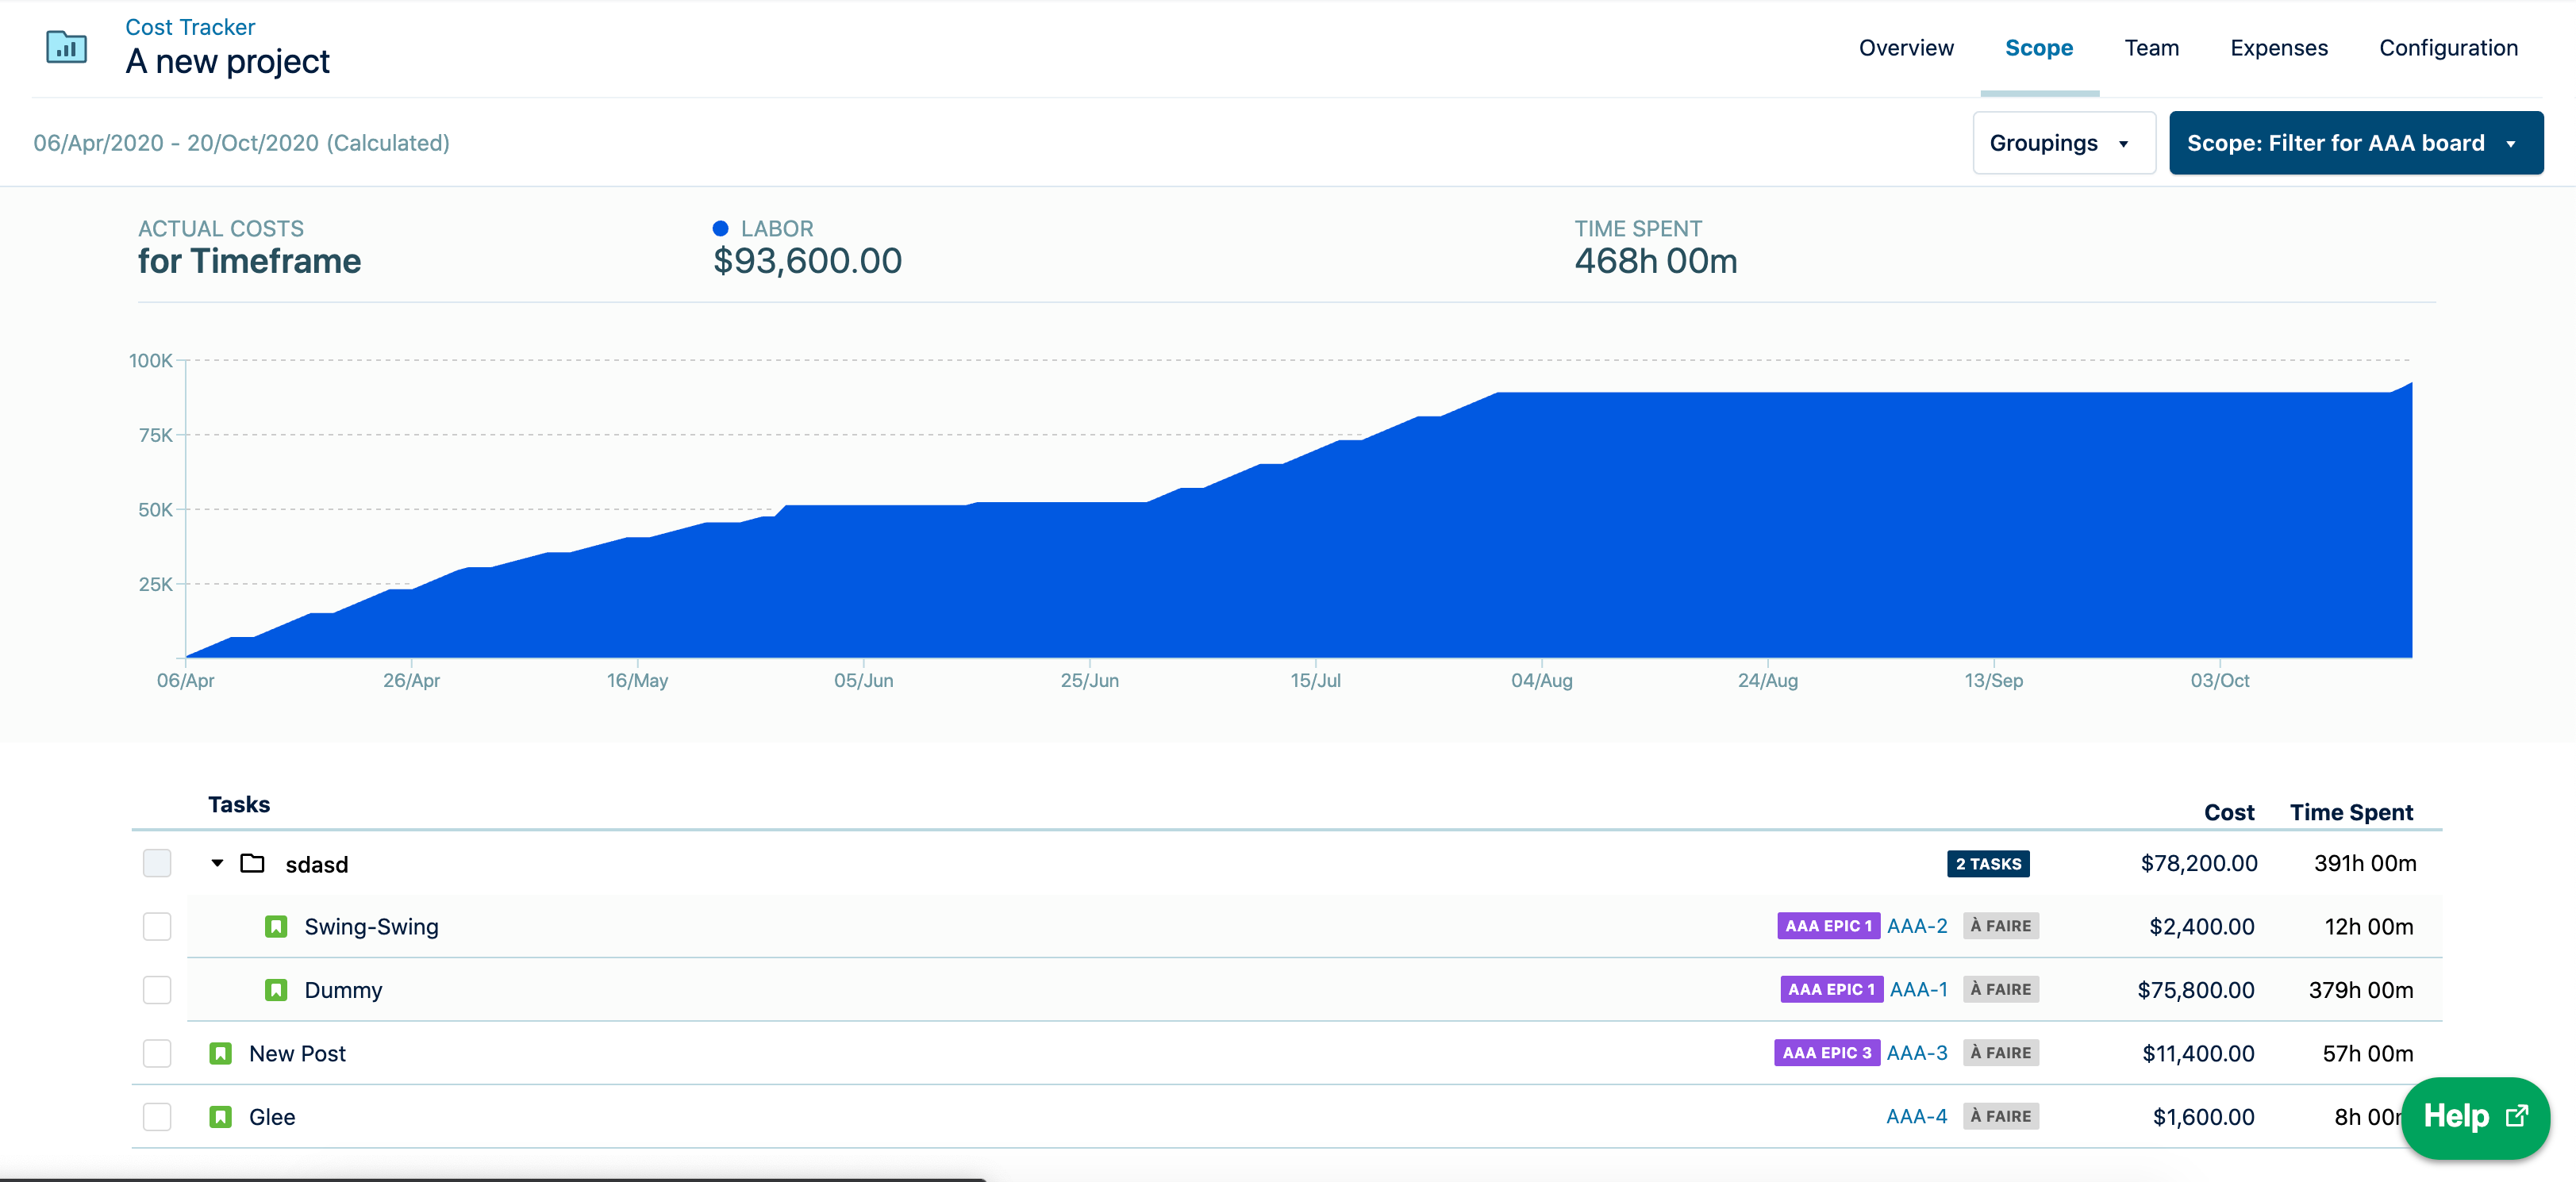Check the checkbox next to Glee
2576x1182 pixels.
click(156, 1116)
